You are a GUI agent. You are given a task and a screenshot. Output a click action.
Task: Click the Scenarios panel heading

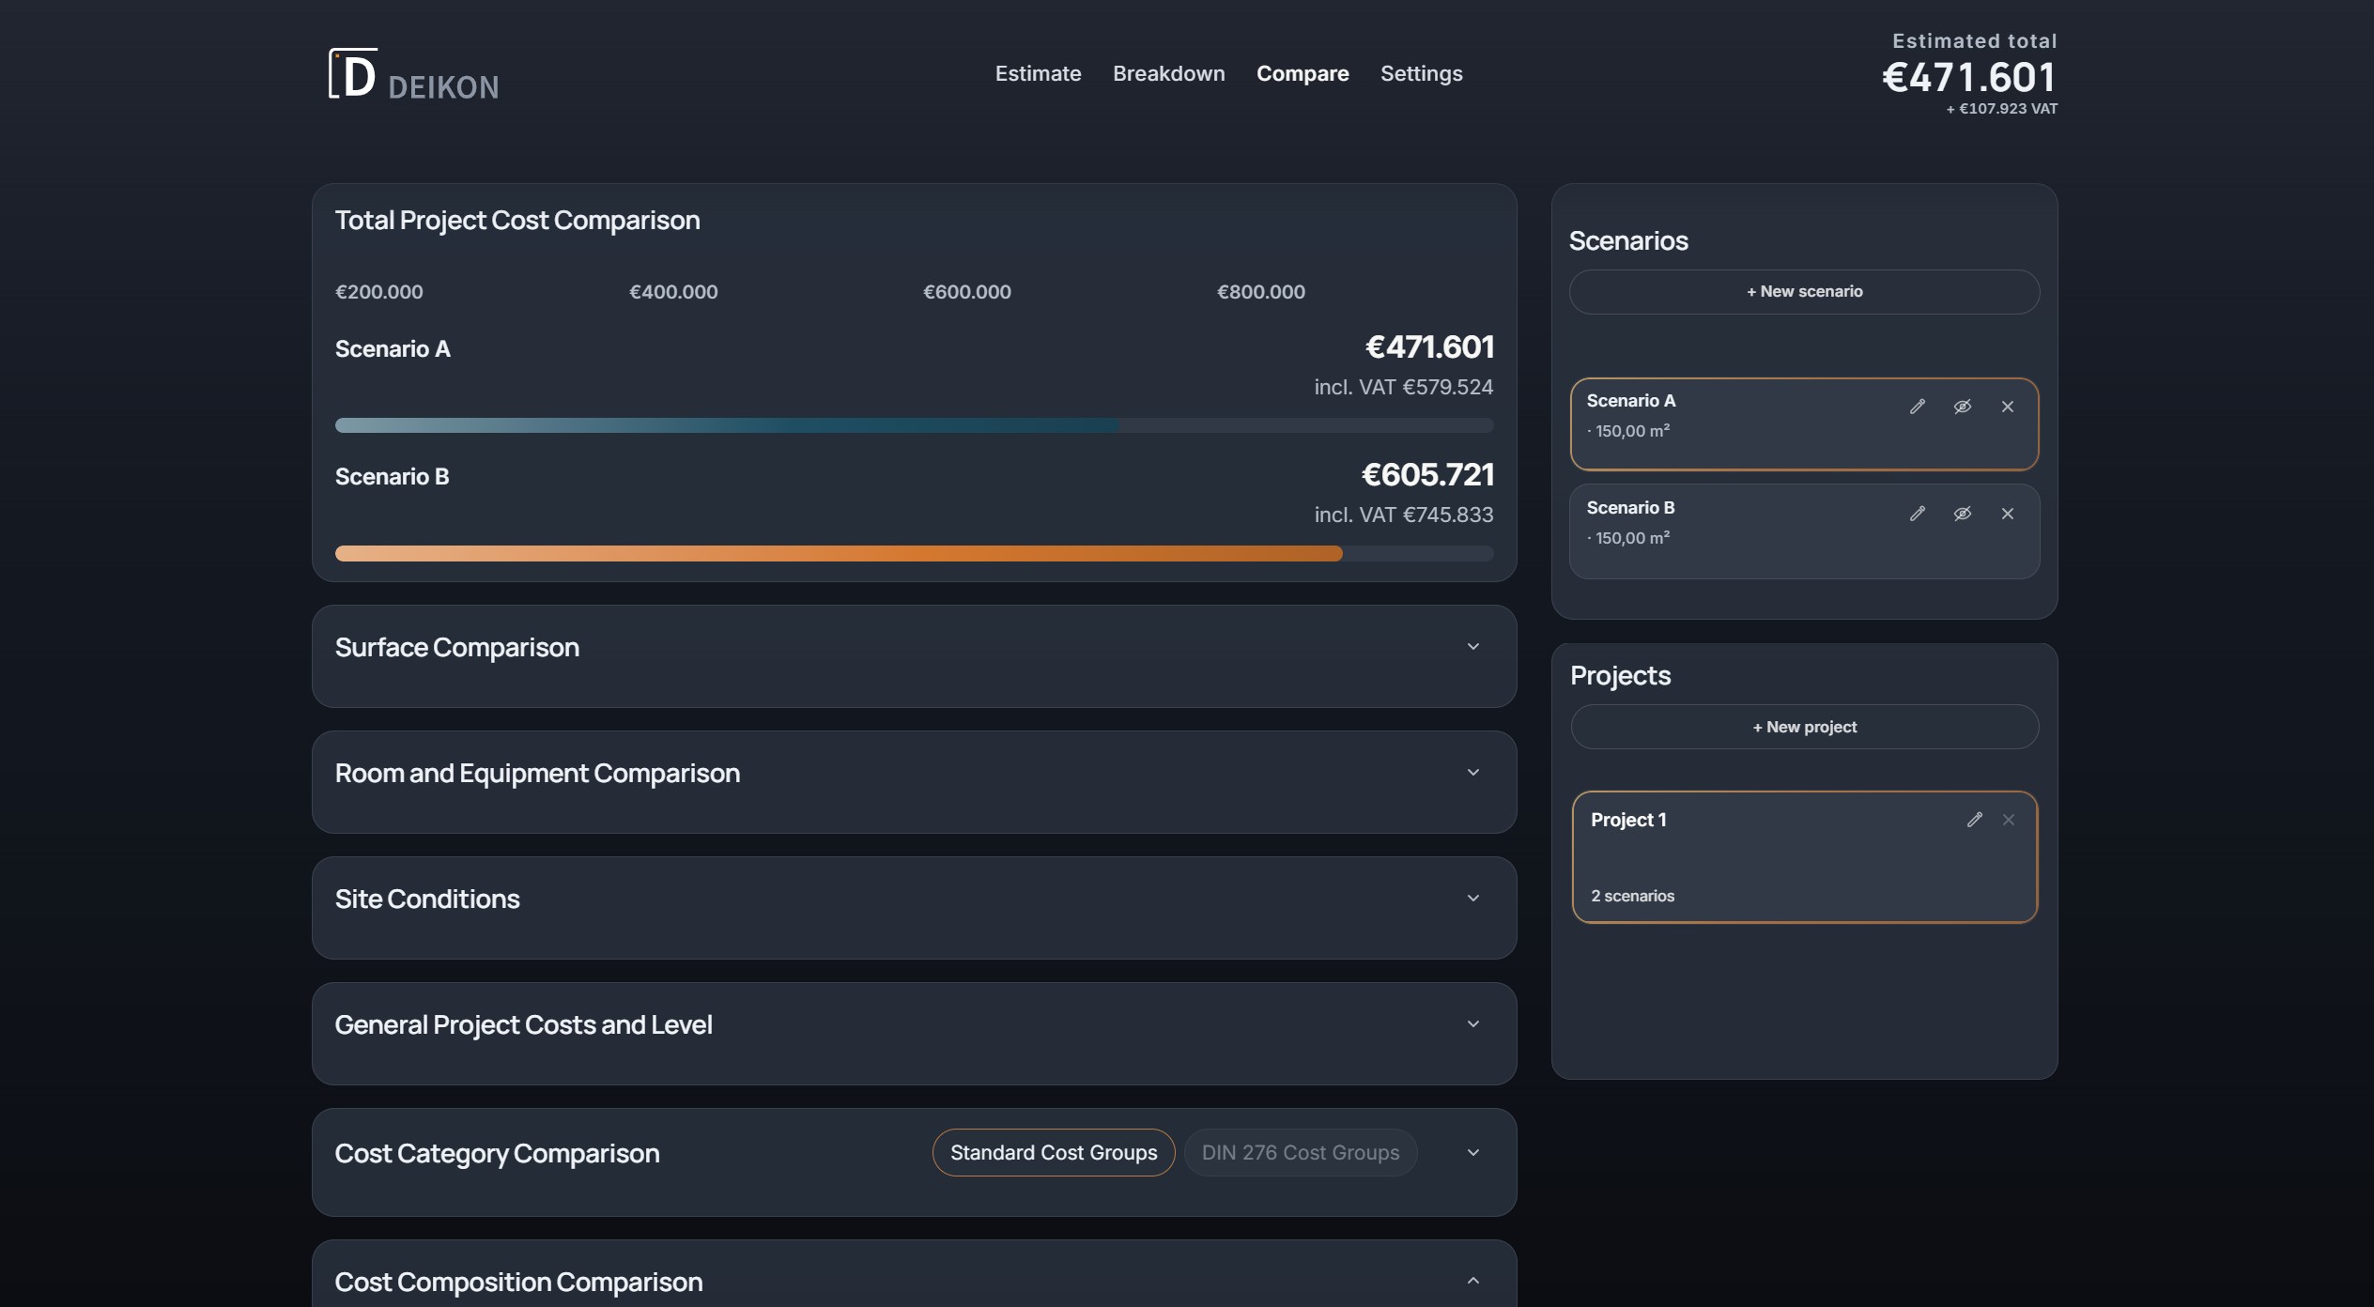[x=1628, y=241]
